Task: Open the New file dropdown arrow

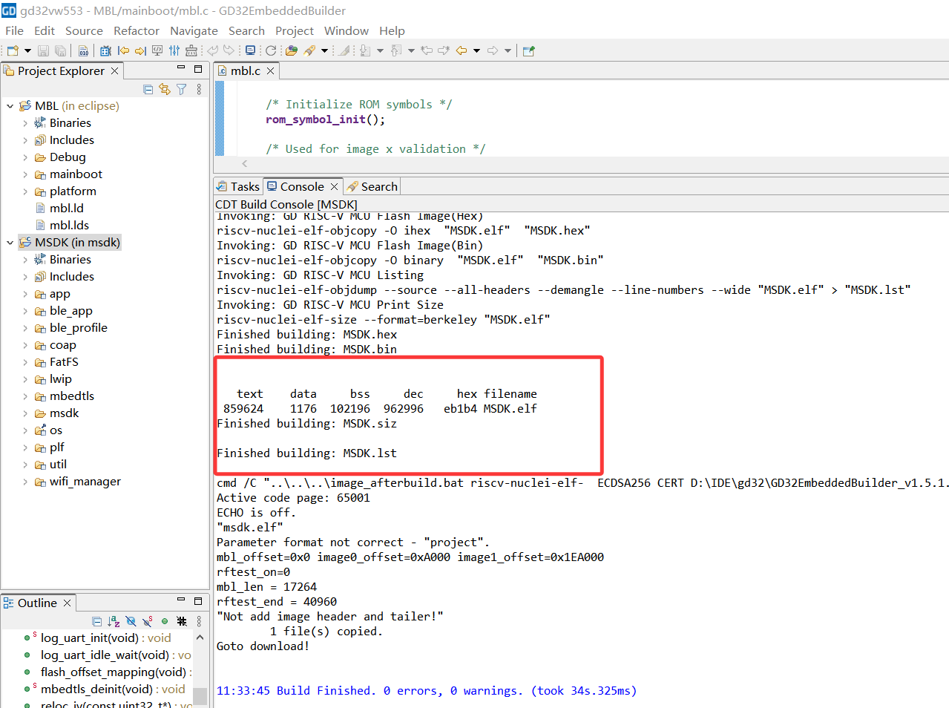Action: pyautogui.click(x=27, y=50)
